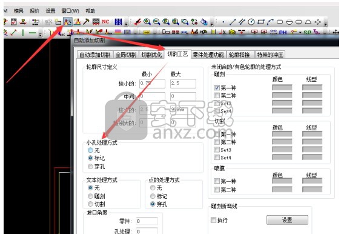Select the point drawing tool

[x=223, y=22]
